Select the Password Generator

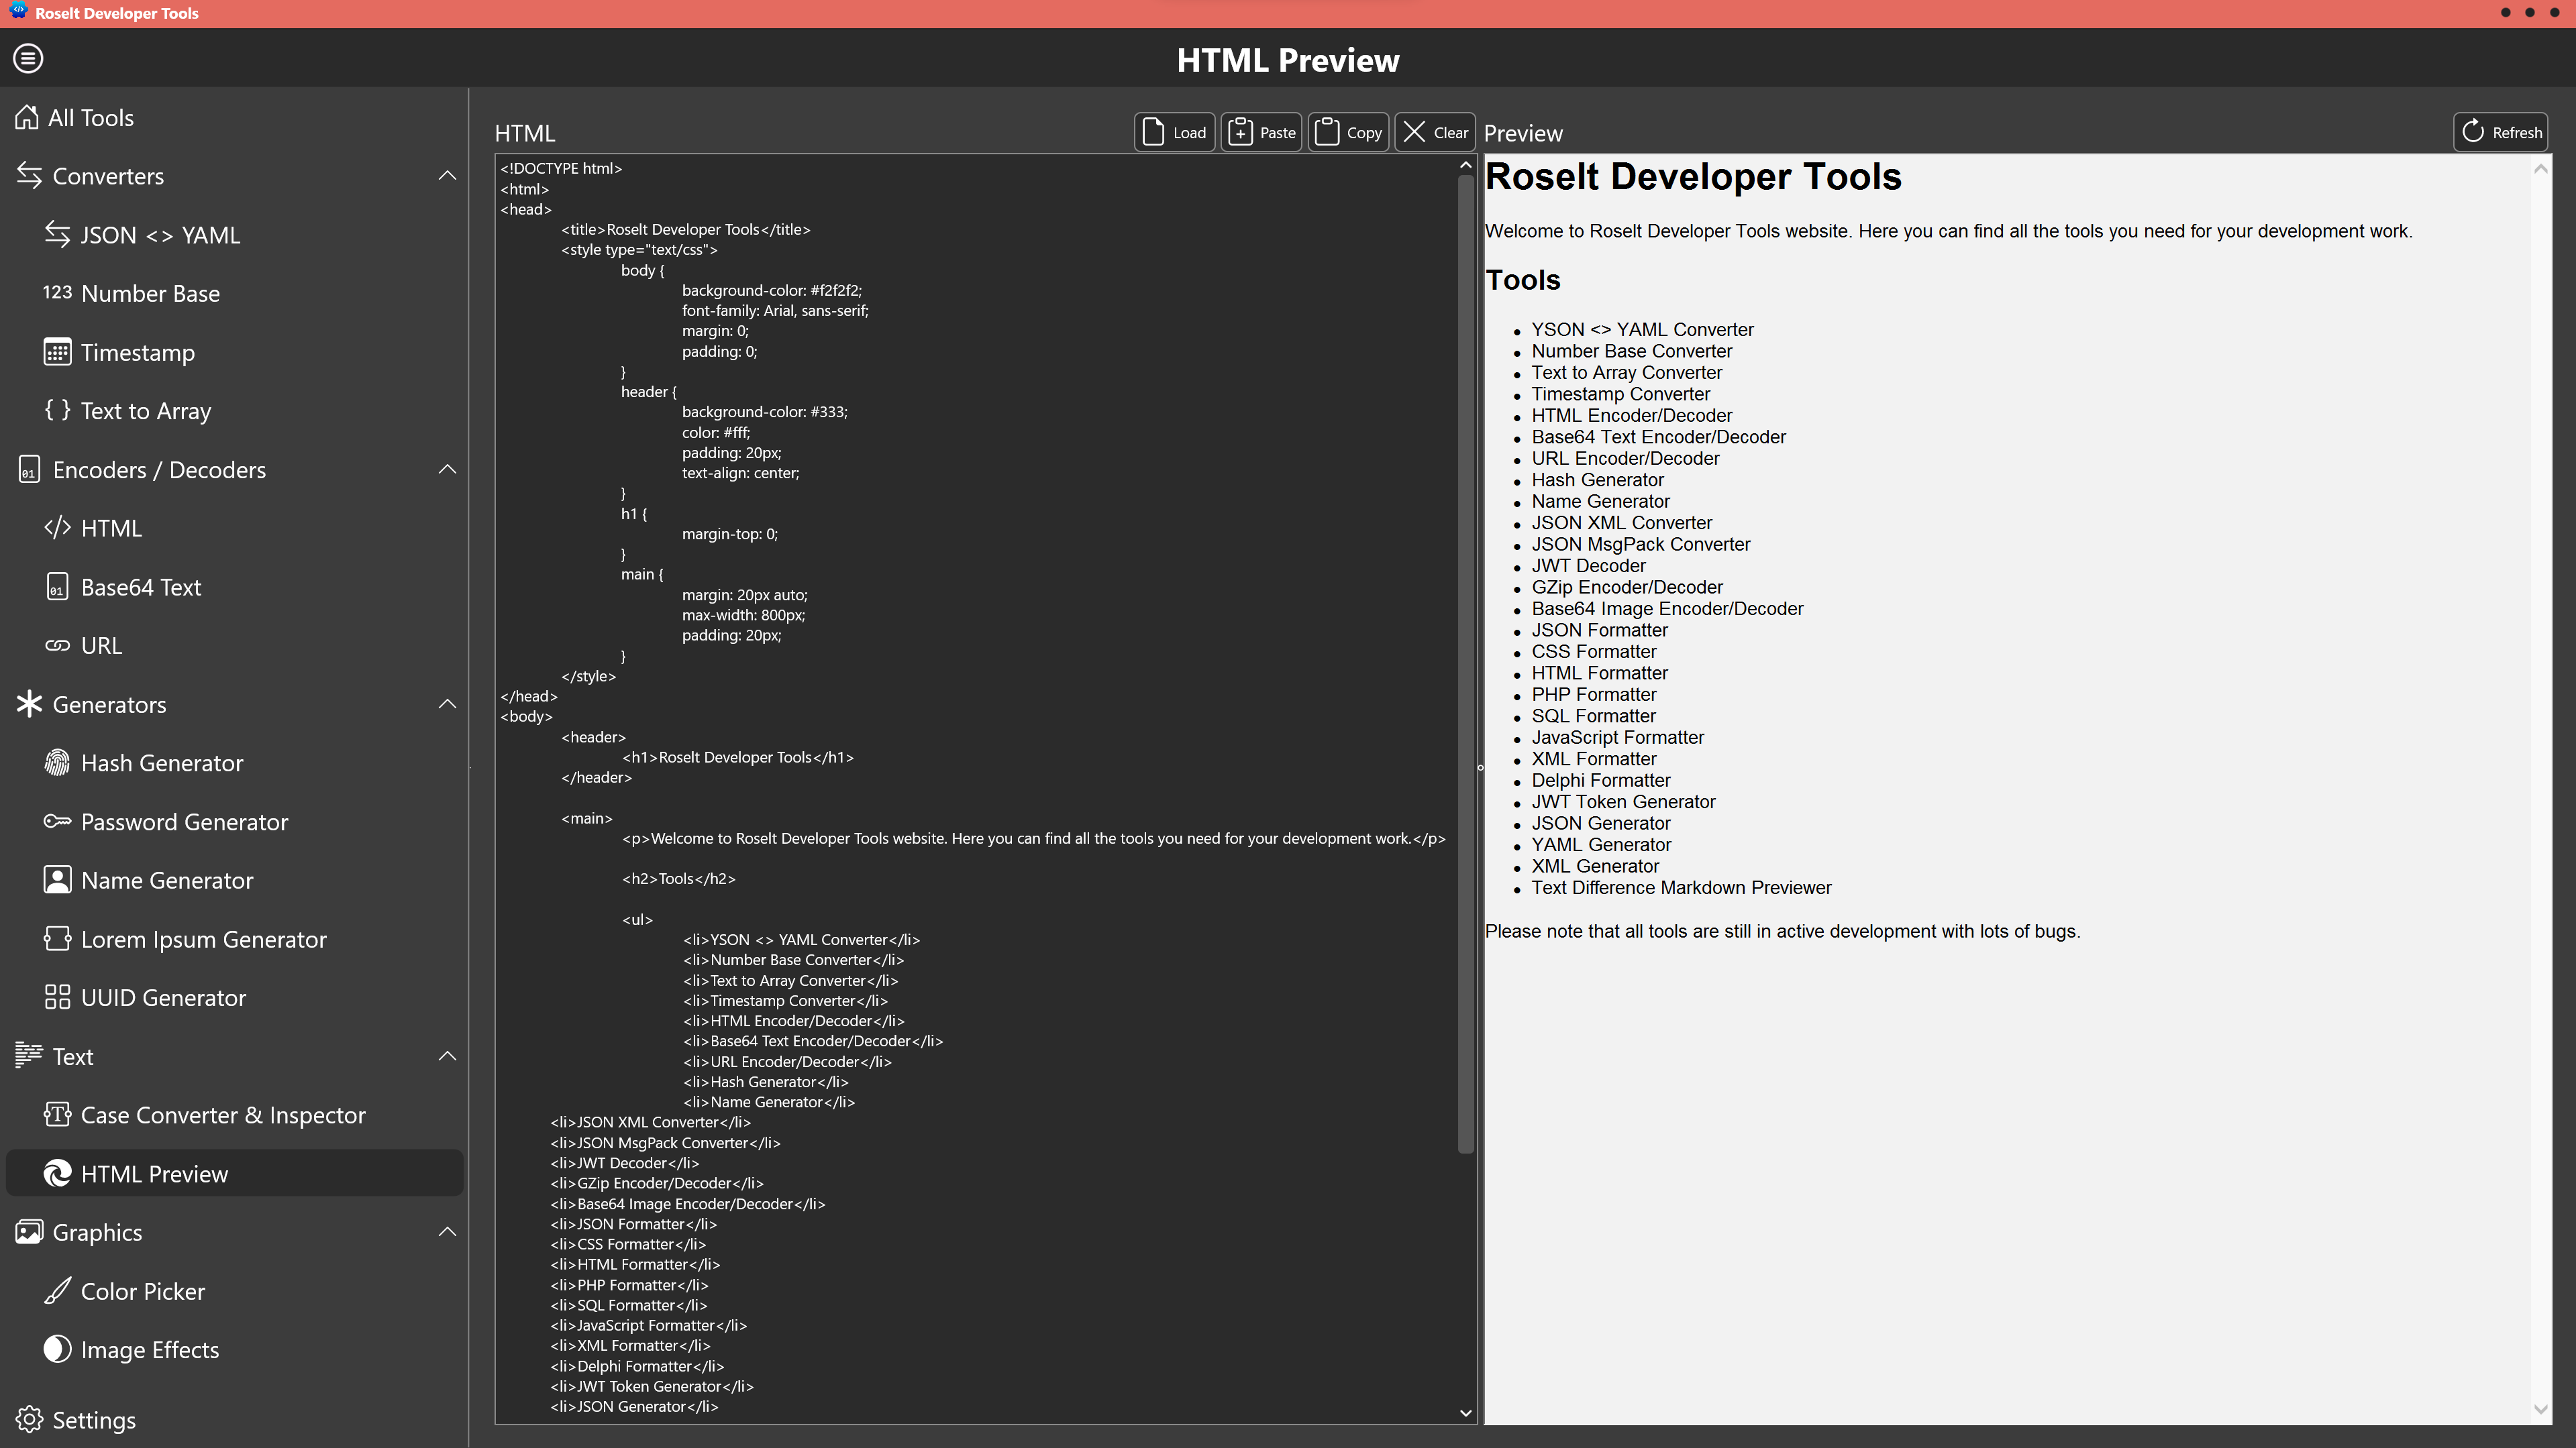(x=184, y=822)
